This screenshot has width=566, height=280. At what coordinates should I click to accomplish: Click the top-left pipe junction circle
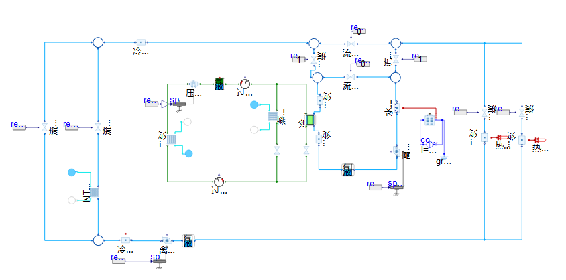pyautogui.click(x=98, y=42)
